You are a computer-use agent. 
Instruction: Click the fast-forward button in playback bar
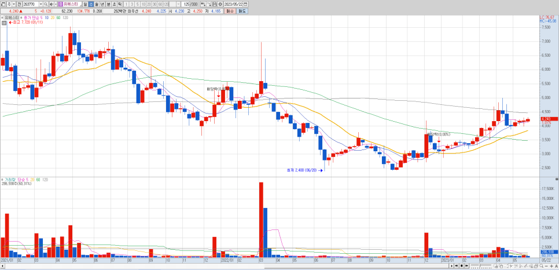click(x=466, y=266)
